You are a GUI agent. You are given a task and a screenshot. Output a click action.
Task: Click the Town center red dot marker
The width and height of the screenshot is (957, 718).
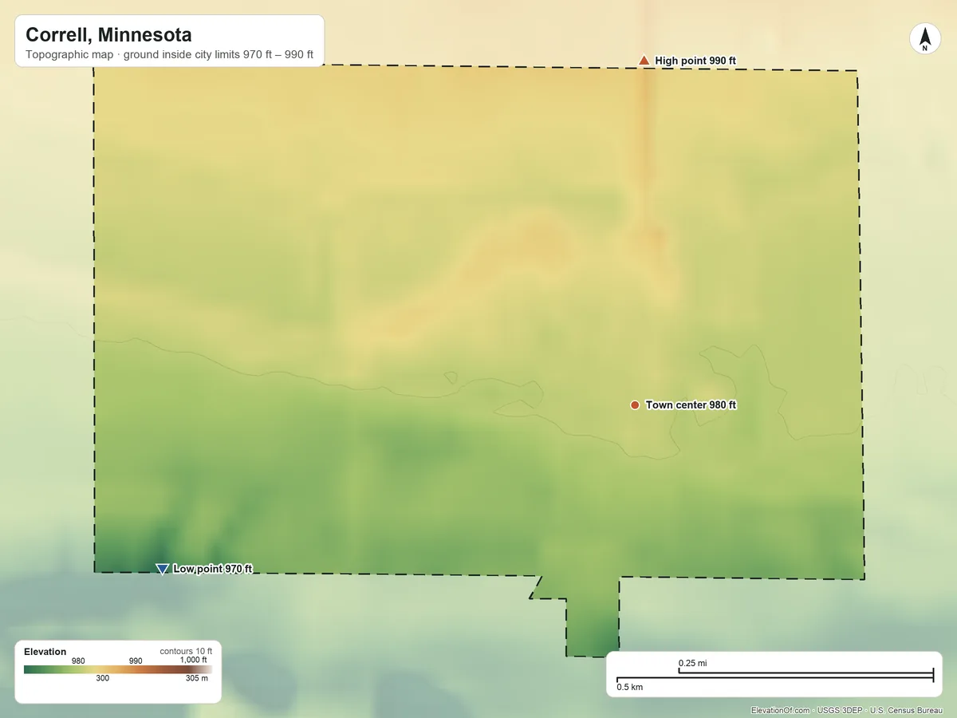point(635,405)
